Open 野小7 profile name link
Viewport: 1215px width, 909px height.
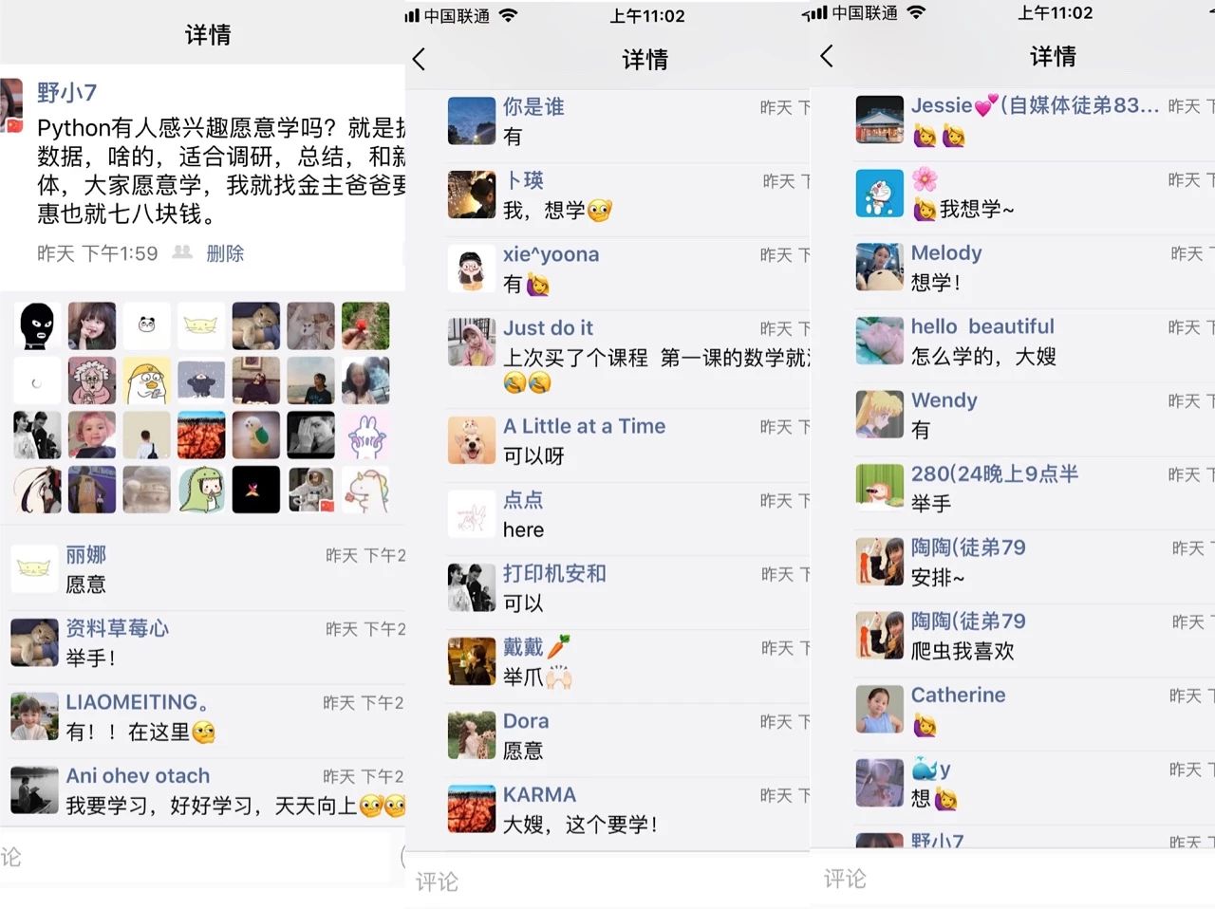tap(67, 92)
